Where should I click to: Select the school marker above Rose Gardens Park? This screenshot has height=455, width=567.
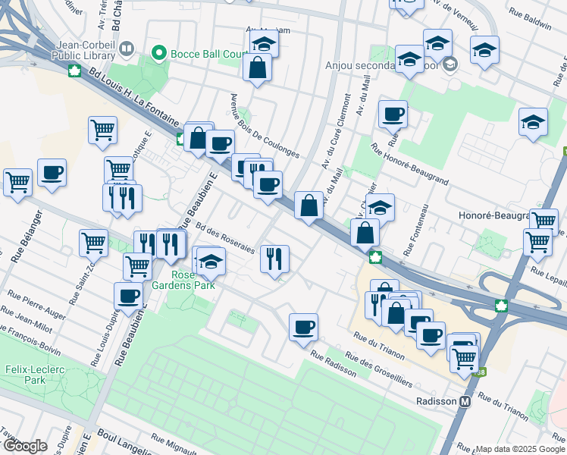pyautogui.click(x=211, y=262)
